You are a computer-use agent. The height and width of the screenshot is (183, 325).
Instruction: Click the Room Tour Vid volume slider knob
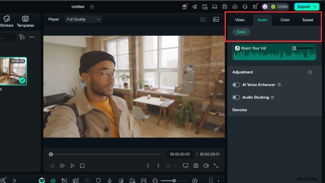(294, 48)
